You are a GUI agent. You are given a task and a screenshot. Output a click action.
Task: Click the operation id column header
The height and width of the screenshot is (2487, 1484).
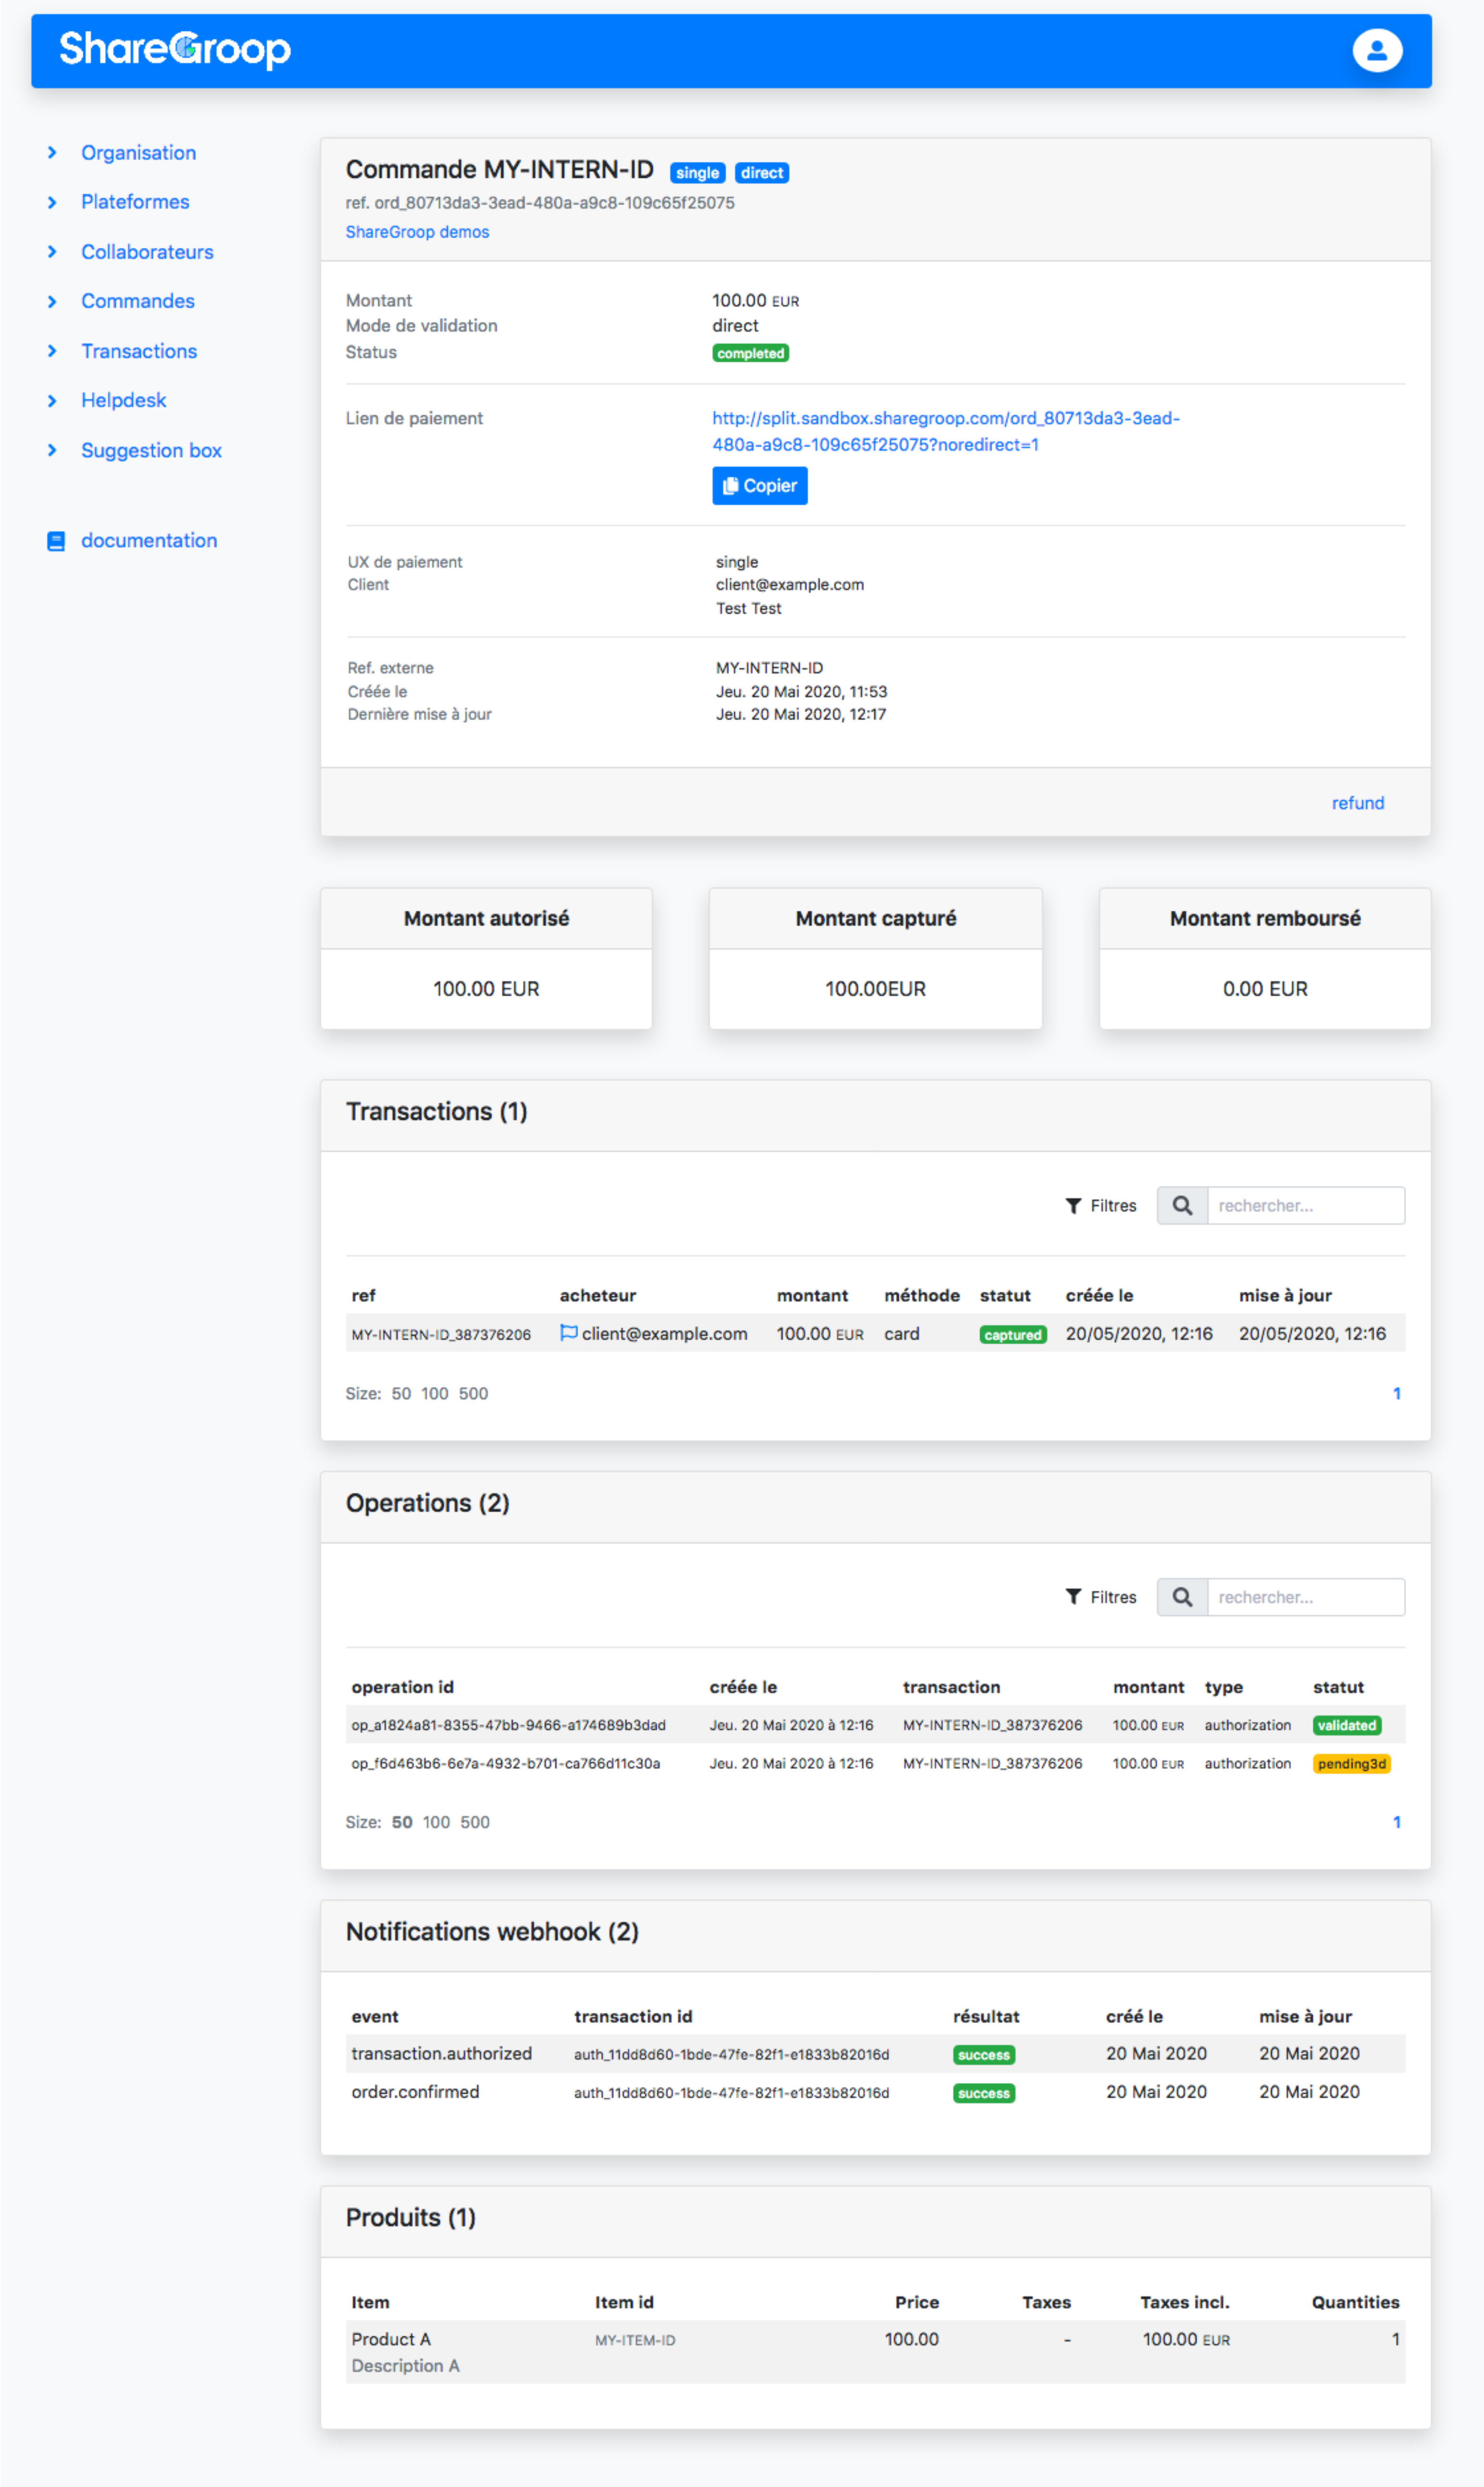pyautogui.click(x=402, y=1687)
